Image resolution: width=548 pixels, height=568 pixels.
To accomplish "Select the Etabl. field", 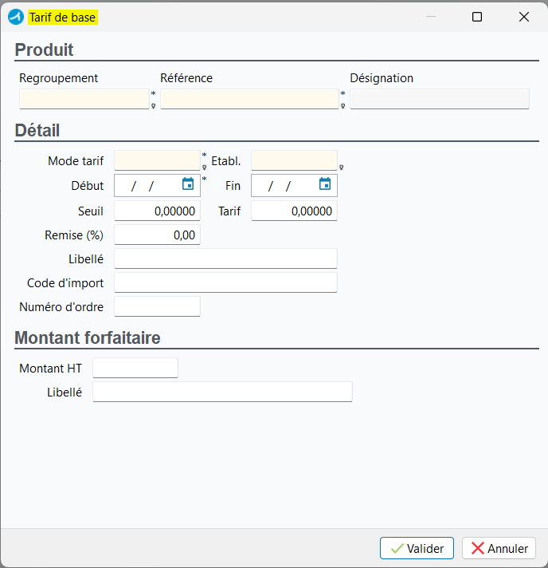I will [294, 160].
